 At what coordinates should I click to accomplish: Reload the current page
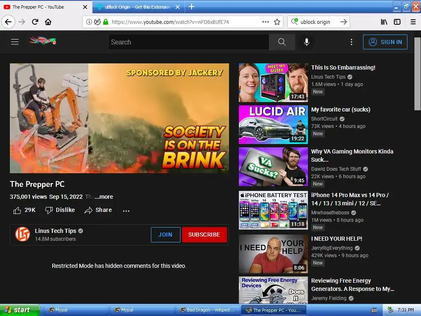click(35, 22)
